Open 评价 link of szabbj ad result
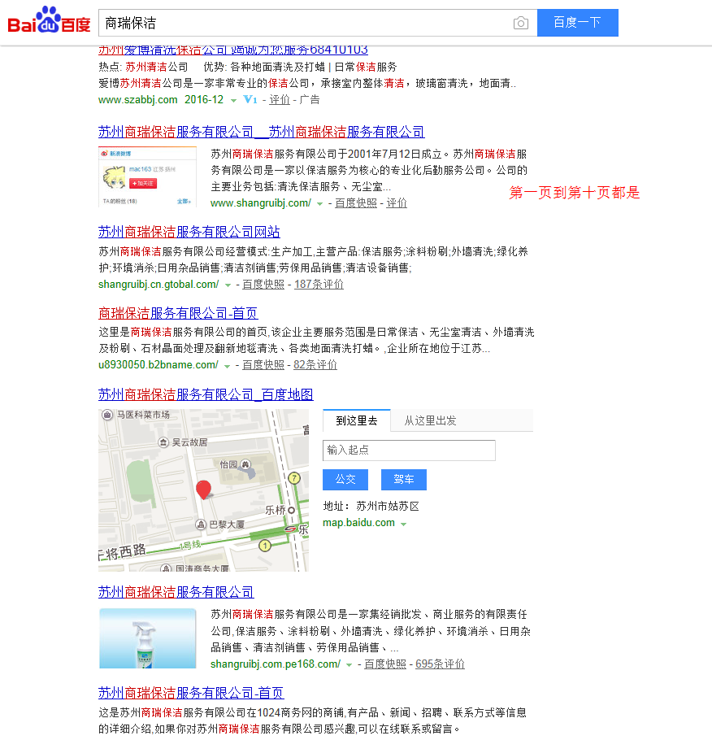The image size is (712, 740). [280, 99]
